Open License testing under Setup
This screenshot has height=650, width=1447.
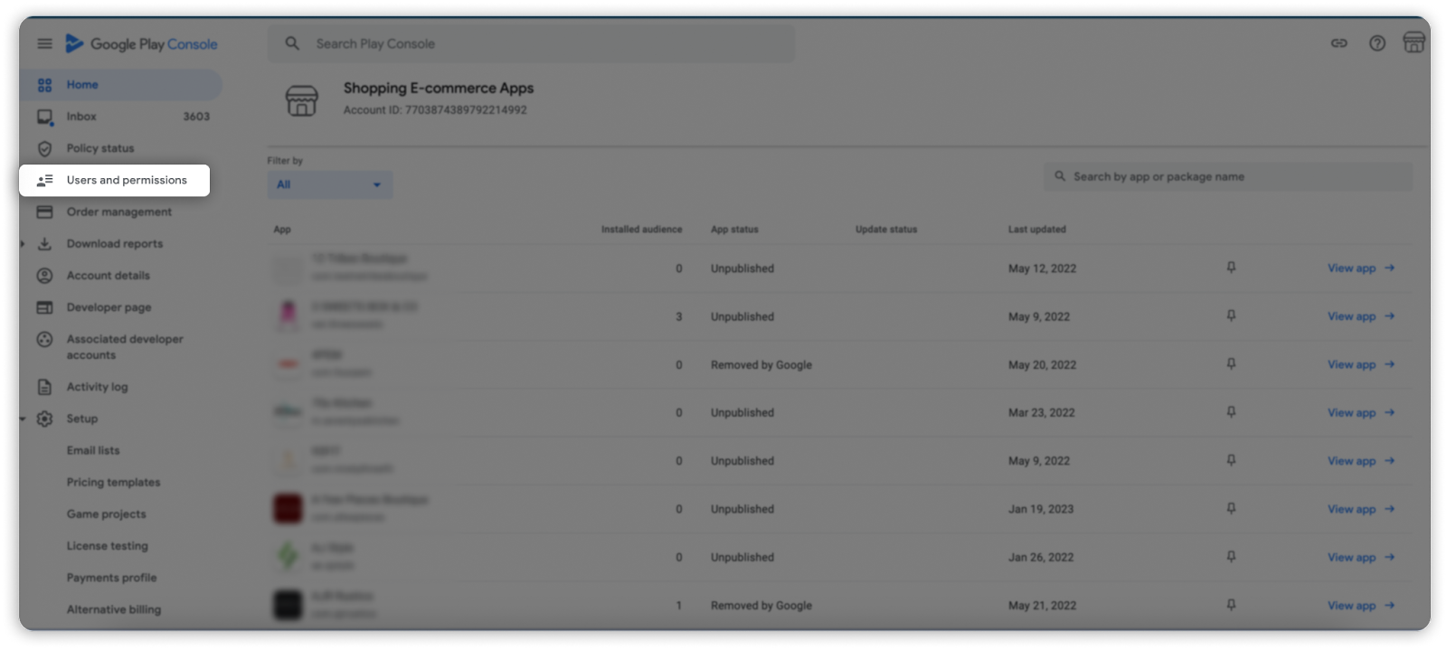tap(107, 546)
